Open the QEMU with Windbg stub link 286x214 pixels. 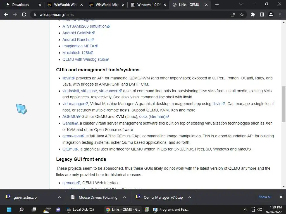point(85,59)
